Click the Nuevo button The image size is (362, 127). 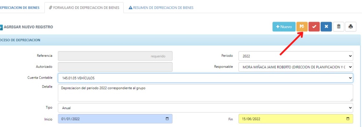(284, 27)
